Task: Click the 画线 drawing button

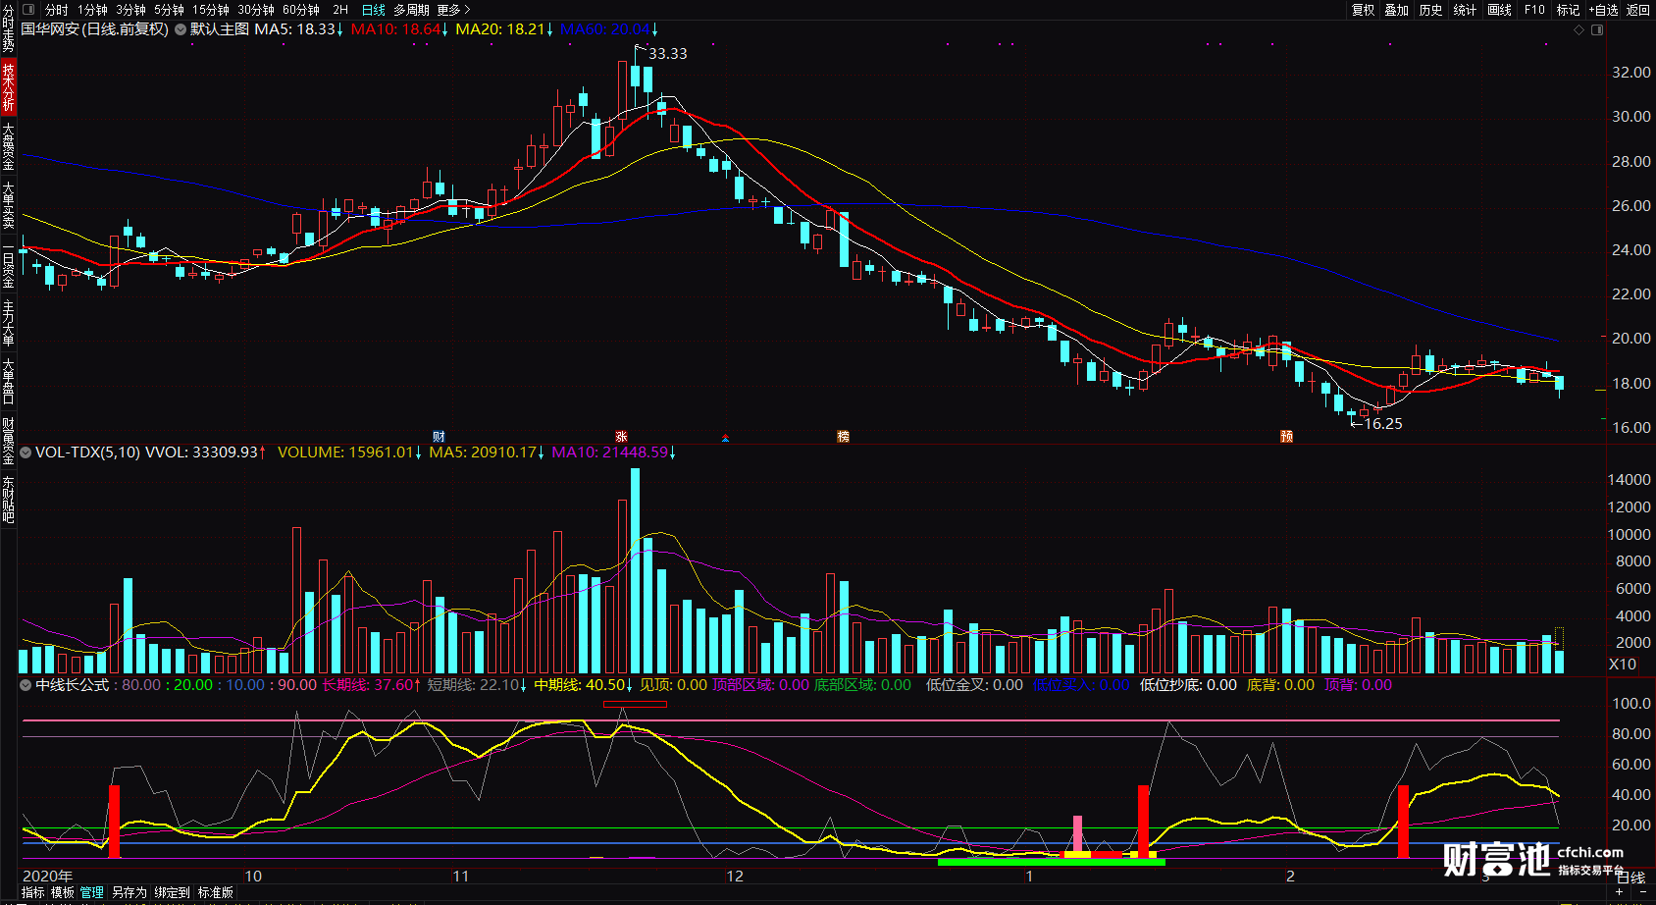Action: point(1499,10)
